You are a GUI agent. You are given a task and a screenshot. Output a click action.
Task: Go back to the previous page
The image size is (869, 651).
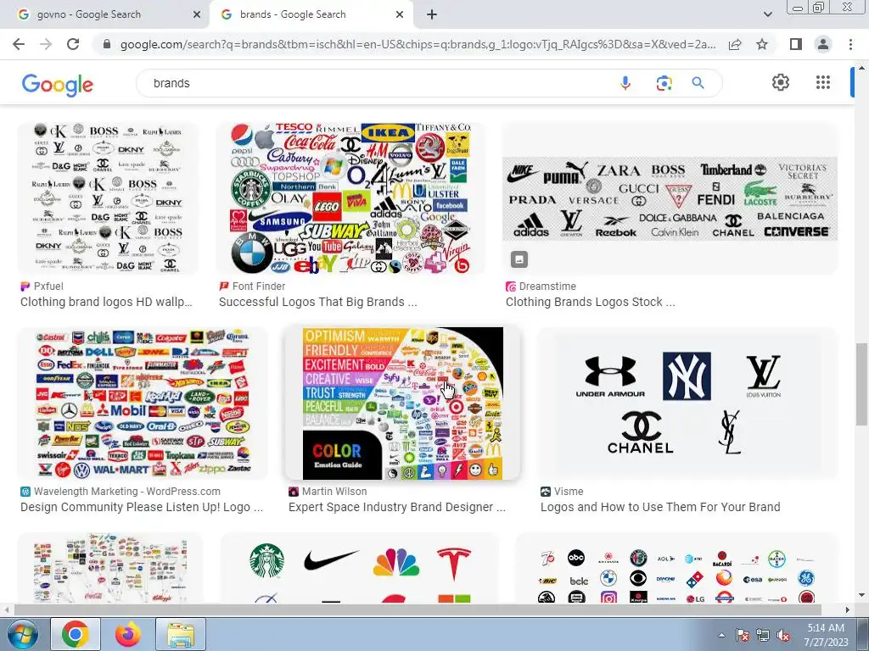click(19, 44)
